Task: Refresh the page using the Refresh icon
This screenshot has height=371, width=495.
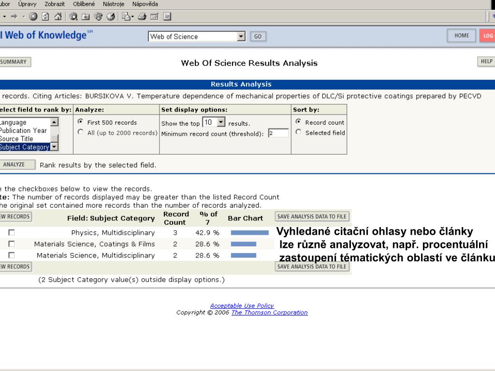Action: tap(45, 16)
